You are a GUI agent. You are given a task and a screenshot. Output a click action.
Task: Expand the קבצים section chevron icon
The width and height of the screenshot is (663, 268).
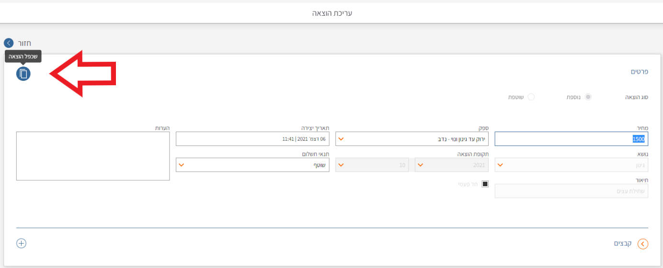[x=643, y=244]
